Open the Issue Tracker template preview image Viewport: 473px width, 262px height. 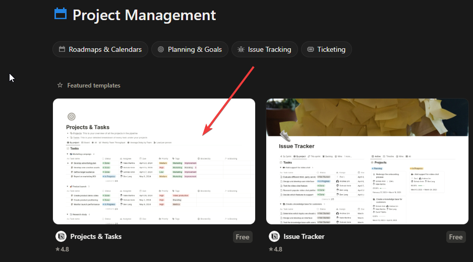367,161
